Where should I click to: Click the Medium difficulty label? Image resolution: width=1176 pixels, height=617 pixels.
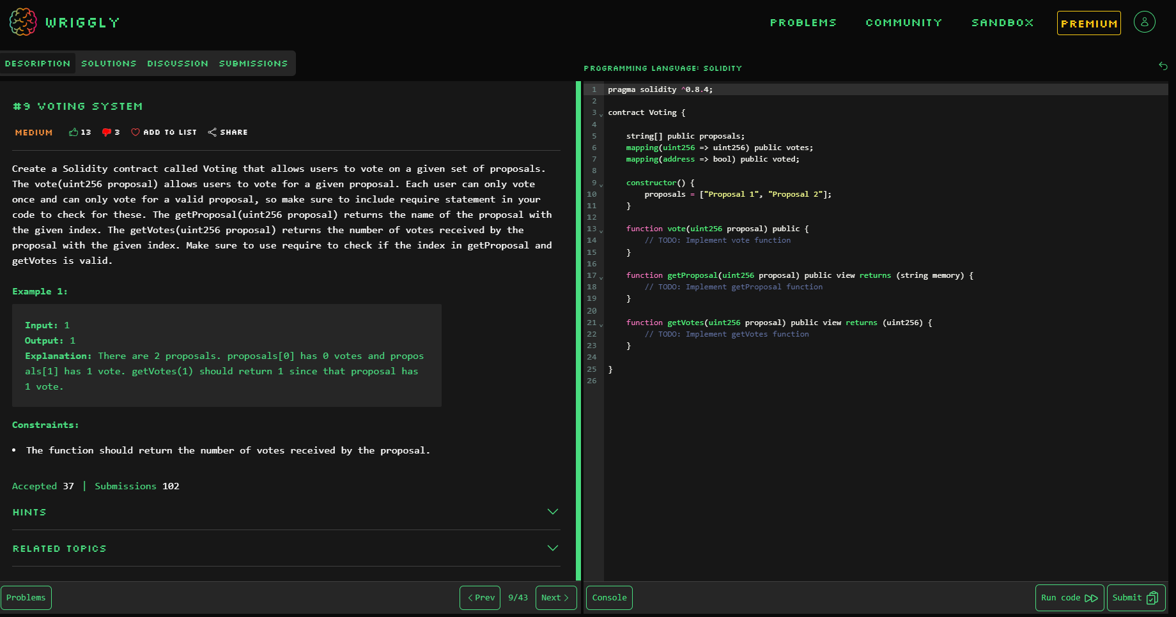click(34, 132)
